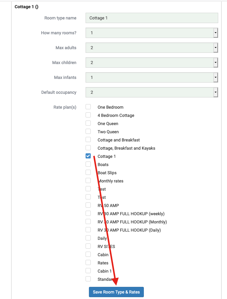The image size is (227, 299).
Task: Check the RV 50 AMP rate plan
Action: click(88, 205)
